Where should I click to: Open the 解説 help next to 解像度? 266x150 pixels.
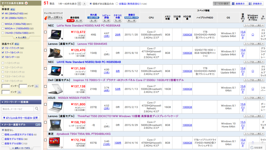point(12,9)
